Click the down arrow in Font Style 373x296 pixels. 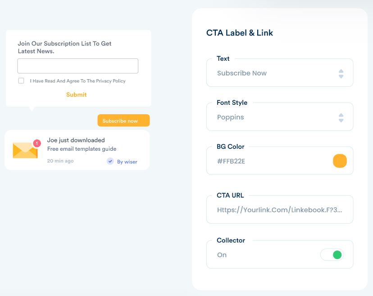[x=341, y=121]
